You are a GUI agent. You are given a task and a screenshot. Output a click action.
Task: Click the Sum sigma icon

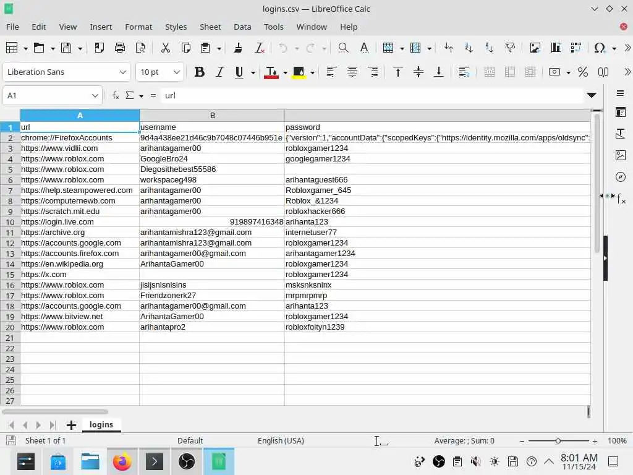(130, 95)
